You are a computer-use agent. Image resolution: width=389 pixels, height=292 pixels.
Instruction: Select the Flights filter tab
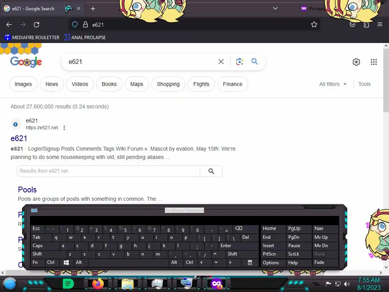(201, 84)
